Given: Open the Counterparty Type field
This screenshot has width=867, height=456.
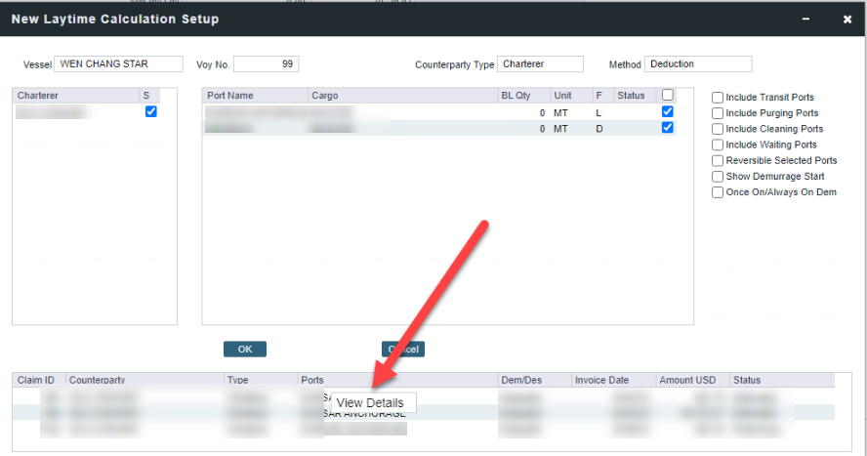Looking at the screenshot, I should (x=540, y=64).
